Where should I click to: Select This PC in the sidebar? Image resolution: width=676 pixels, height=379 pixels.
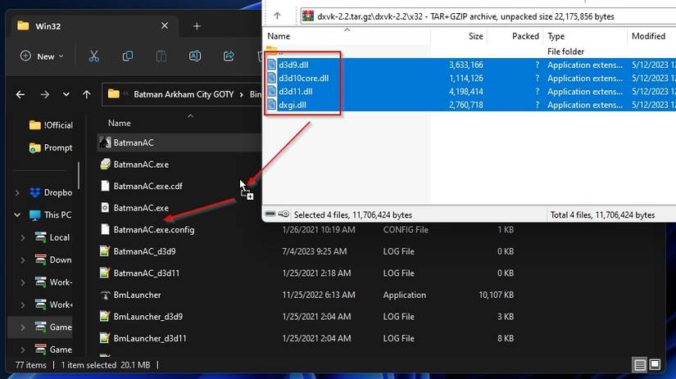[x=50, y=214]
